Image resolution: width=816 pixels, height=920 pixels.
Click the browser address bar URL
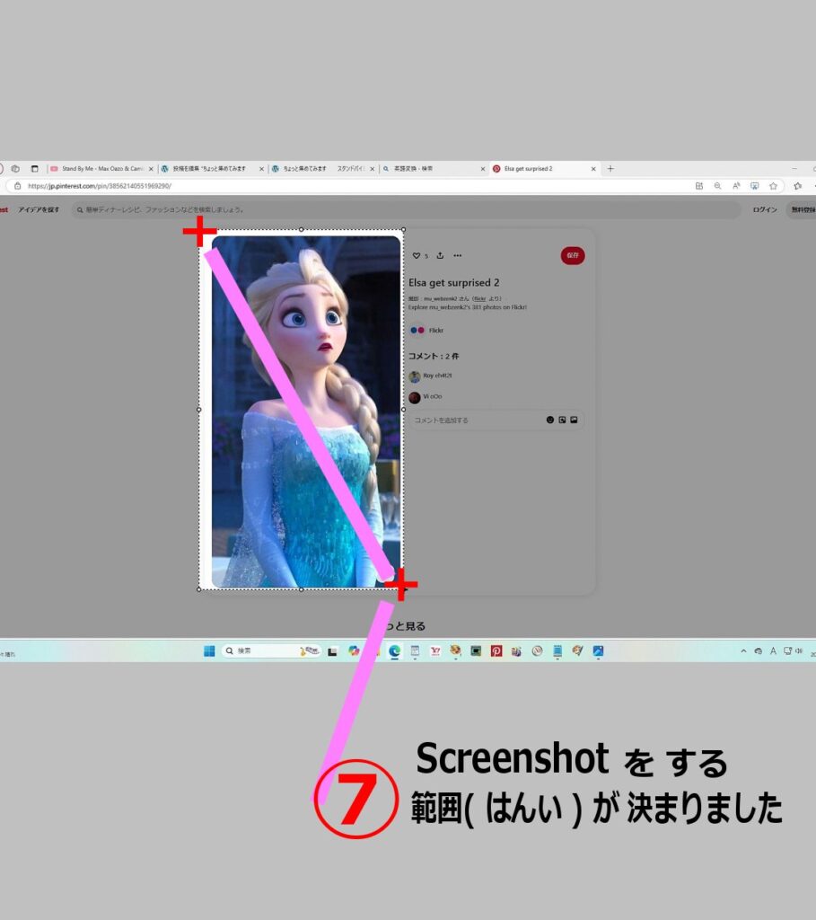click(100, 186)
